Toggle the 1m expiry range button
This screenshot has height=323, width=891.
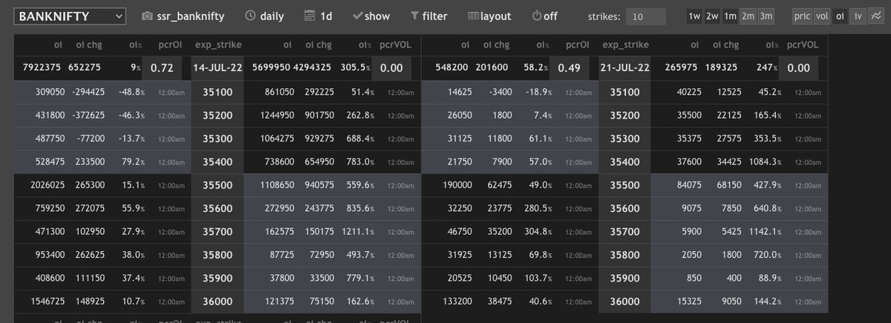730,16
